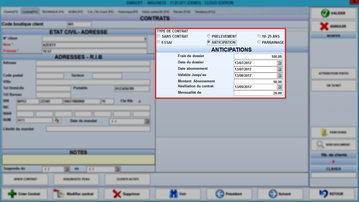This screenshot has height=202, width=359.
Task: Click the Frais de dossier amount field
Action: coord(258,57)
